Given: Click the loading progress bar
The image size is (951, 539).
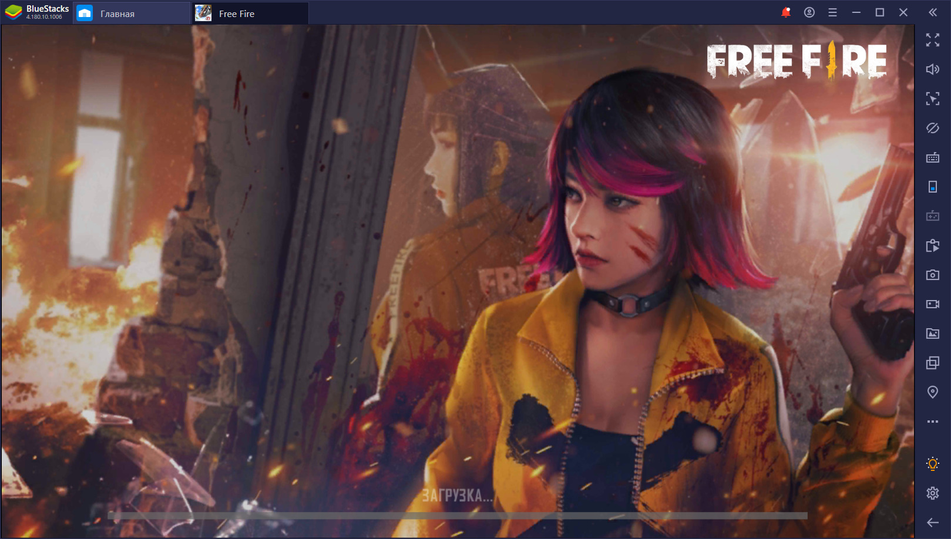Looking at the screenshot, I should click(457, 516).
